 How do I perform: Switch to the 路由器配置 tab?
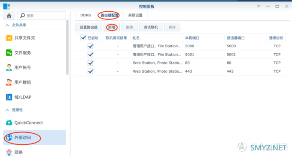pos(109,15)
